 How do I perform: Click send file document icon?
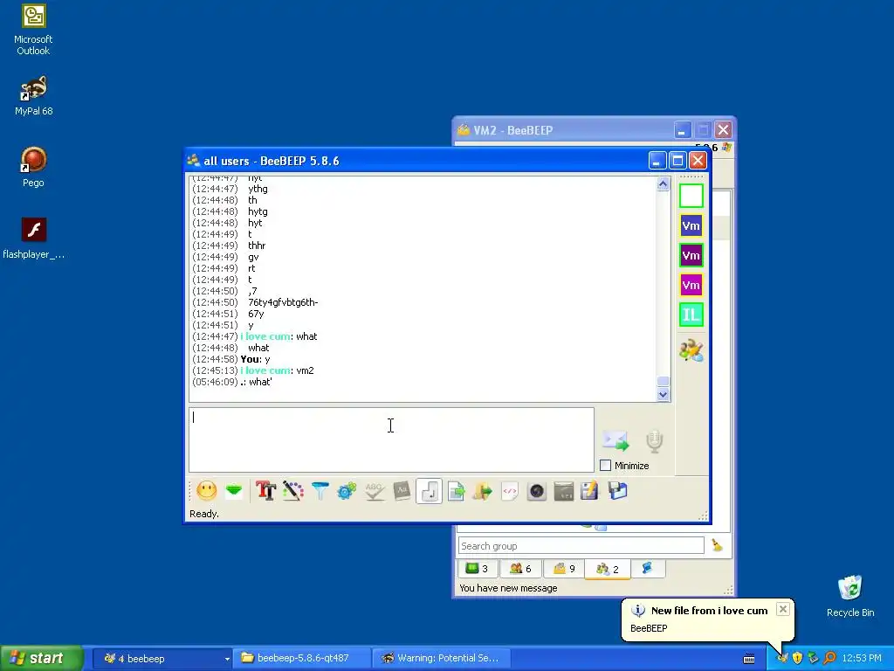pyautogui.click(x=456, y=491)
